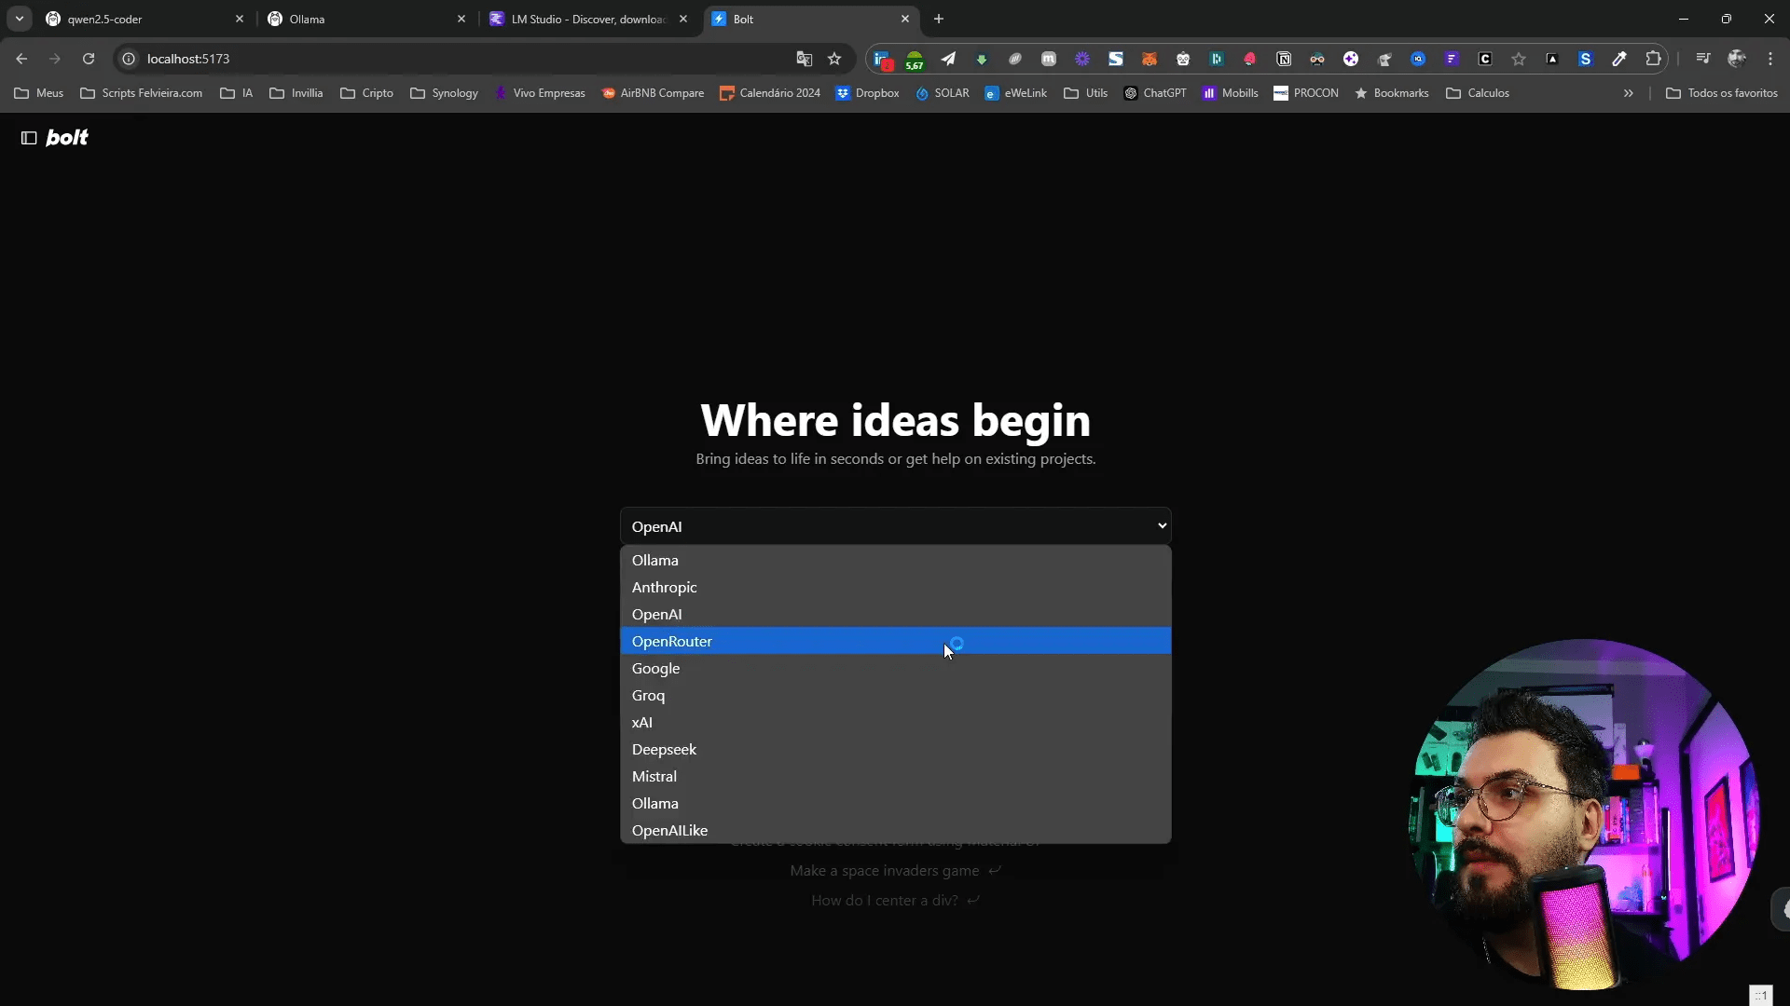Select Deepseek provider option
1790x1006 pixels.
pos(895,749)
